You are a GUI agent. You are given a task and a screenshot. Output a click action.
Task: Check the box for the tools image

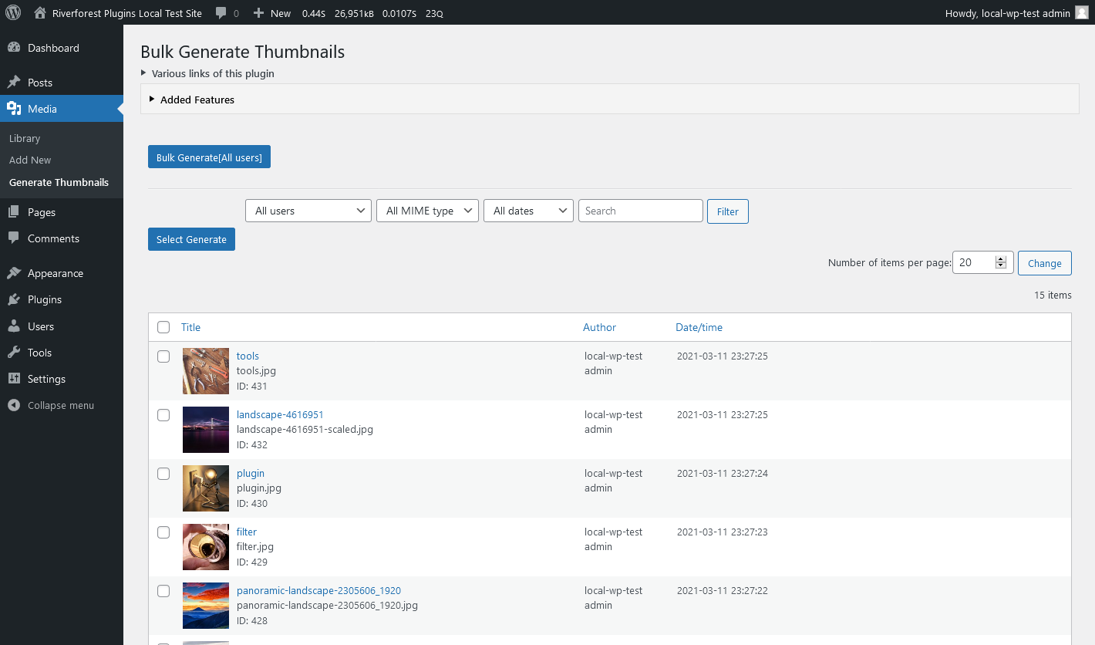coord(163,356)
